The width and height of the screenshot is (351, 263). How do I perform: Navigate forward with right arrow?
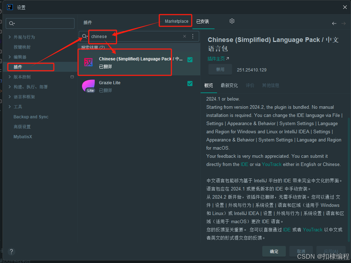344,23
